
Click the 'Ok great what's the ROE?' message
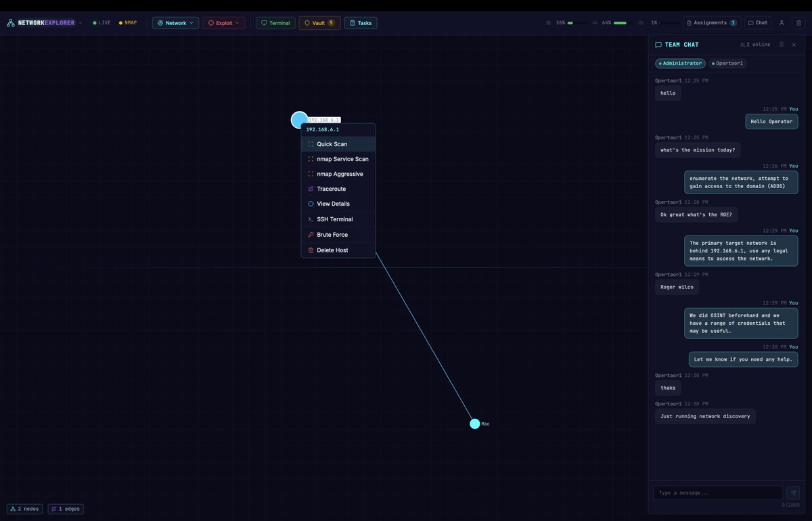[x=696, y=214]
